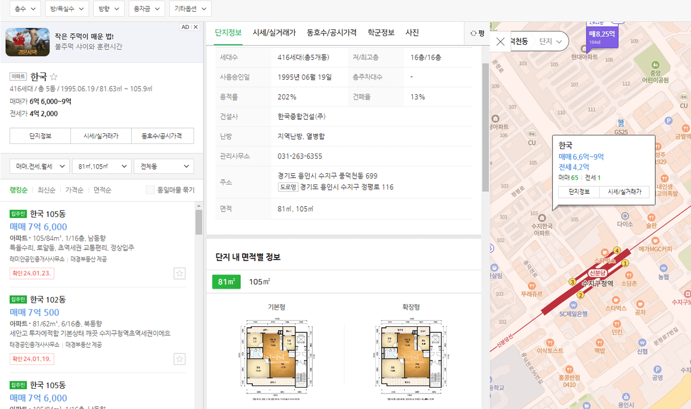
Task: Click 단지정보 button in left panel
Action: coord(40,136)
